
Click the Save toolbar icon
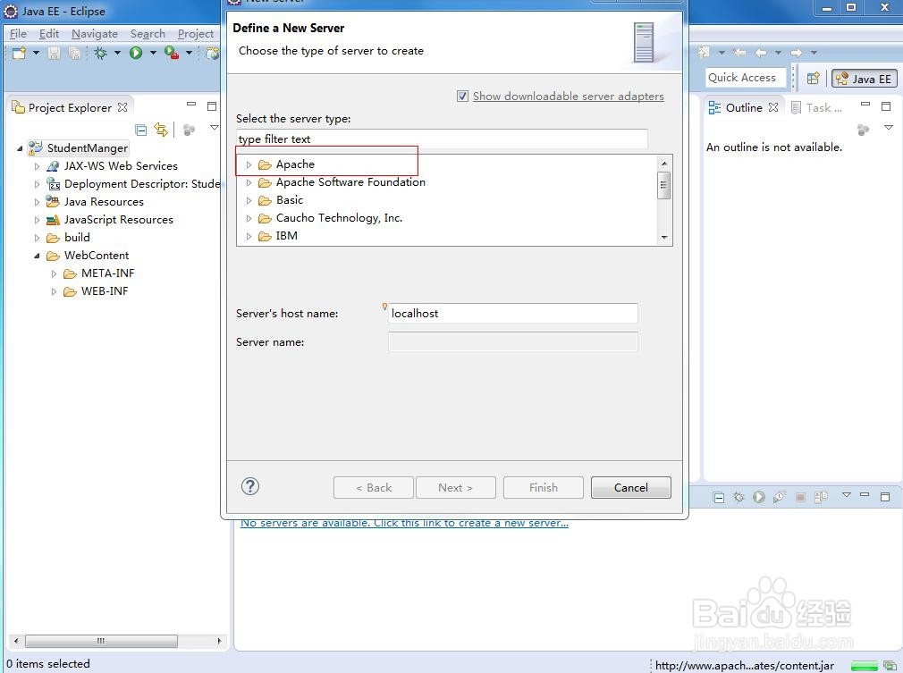(55, 53)
